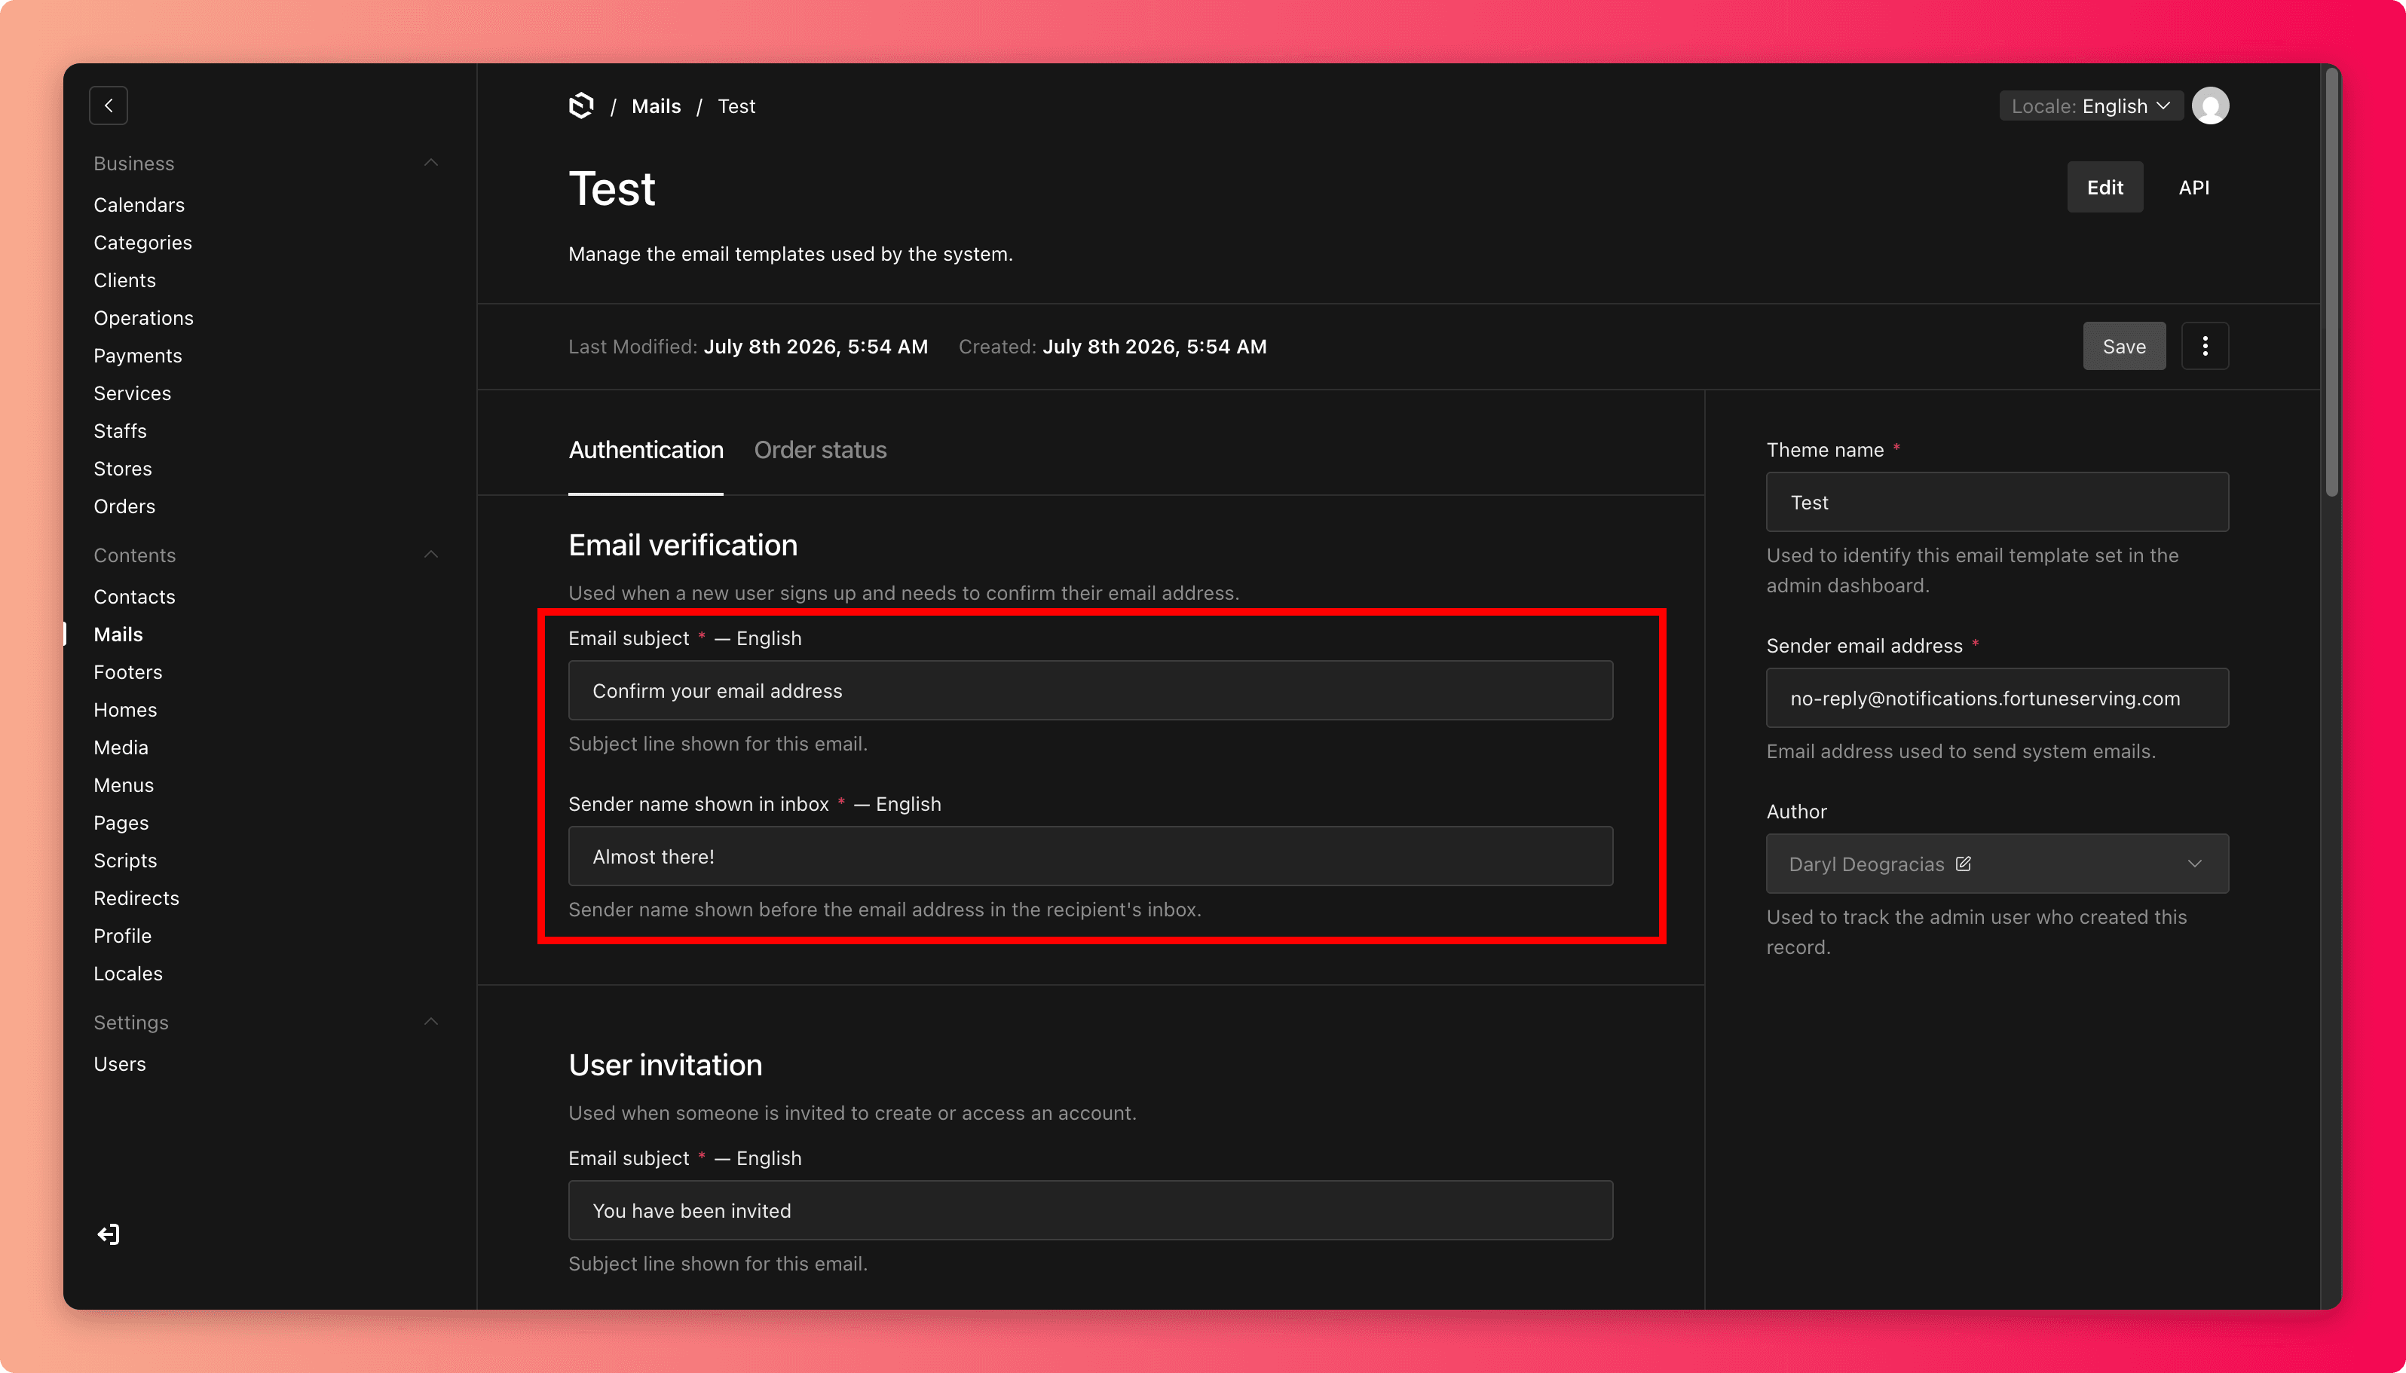The height and width of the screenshot is (1373, 2406).
Task: Select the API view tab
Action: tap(2193, 187)
